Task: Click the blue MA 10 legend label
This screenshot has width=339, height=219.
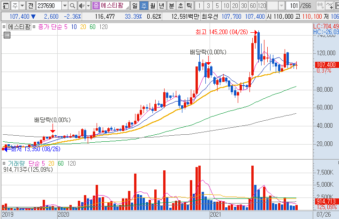Action: pos(74,27)
